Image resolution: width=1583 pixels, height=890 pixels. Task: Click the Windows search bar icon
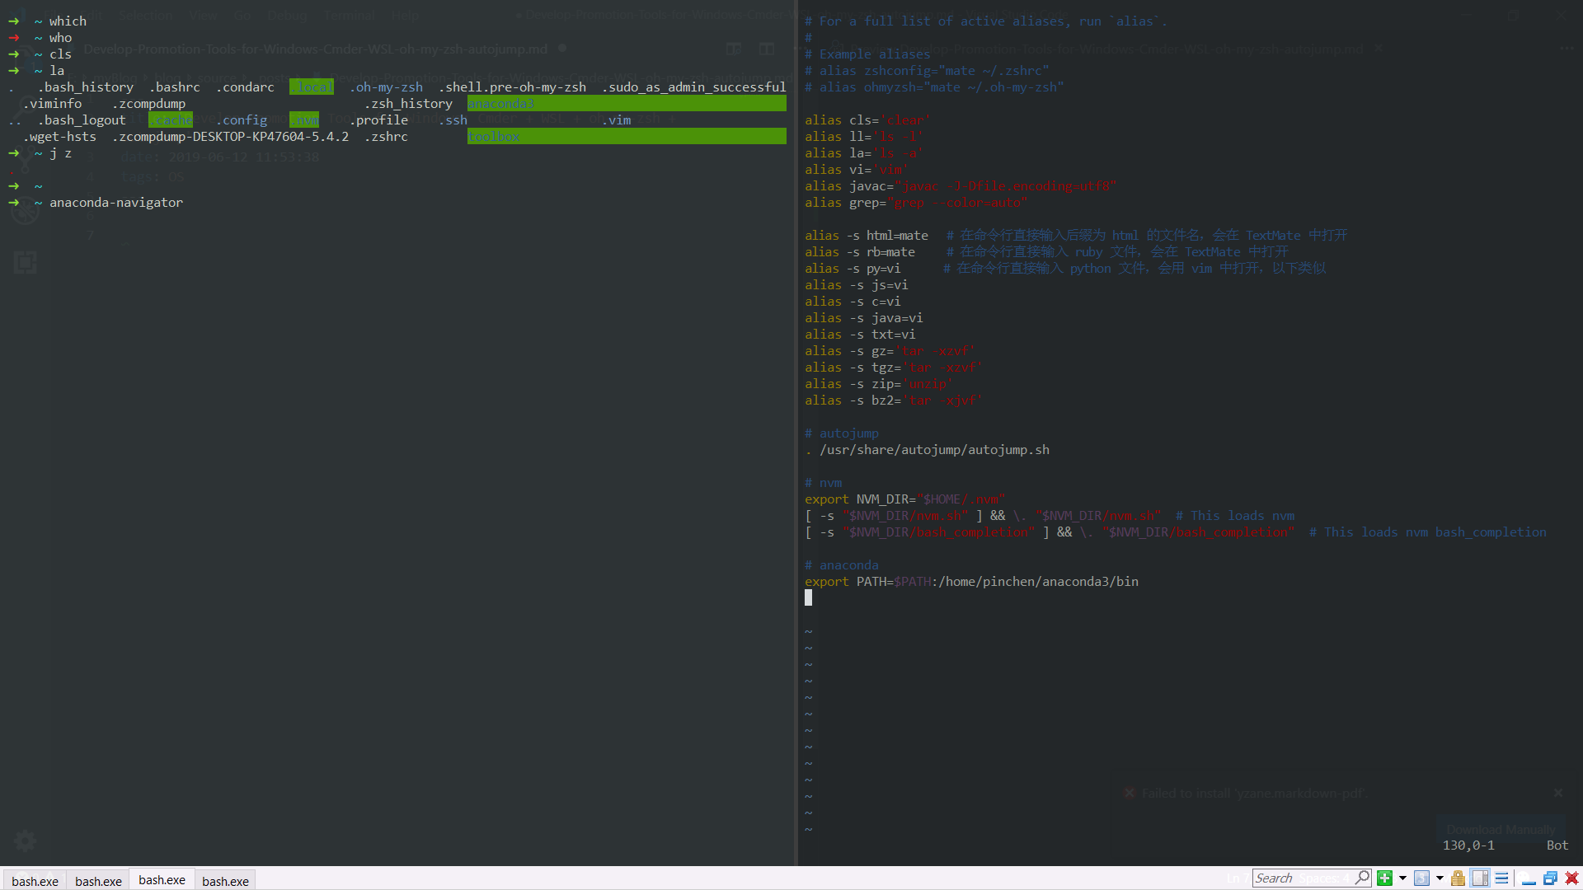pos(1360,877)
